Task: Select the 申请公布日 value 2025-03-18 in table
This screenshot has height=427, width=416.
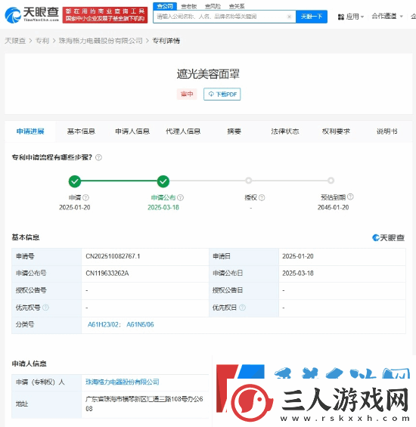Action: pyautogui.click(x=298, y=273)
